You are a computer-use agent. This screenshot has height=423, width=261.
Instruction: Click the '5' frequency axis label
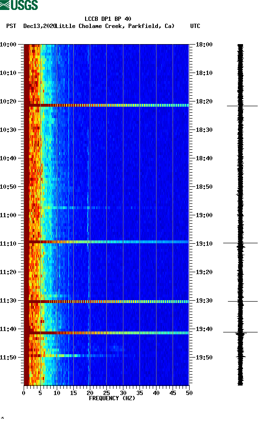coord(40,393)
